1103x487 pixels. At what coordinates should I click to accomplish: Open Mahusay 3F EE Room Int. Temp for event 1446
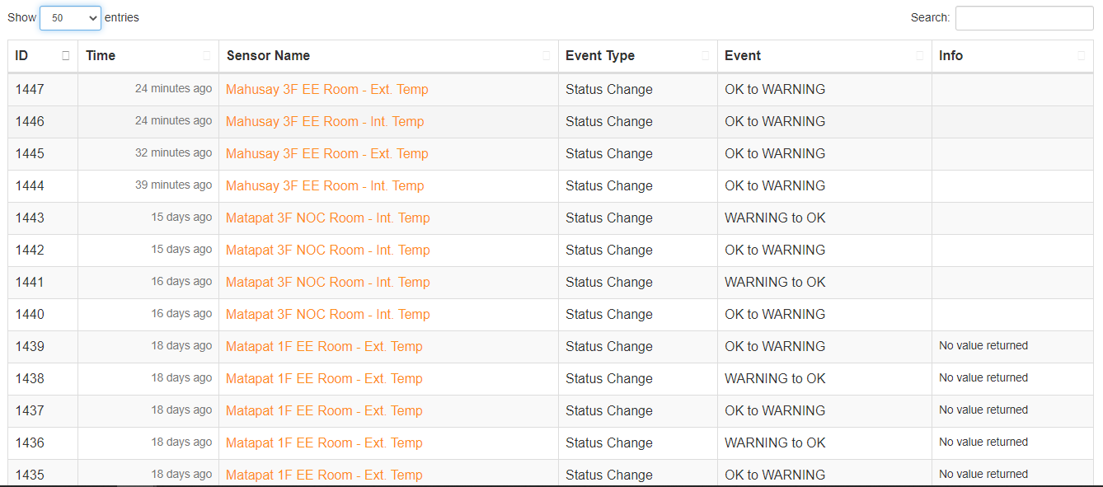click(x=325, y=121)
